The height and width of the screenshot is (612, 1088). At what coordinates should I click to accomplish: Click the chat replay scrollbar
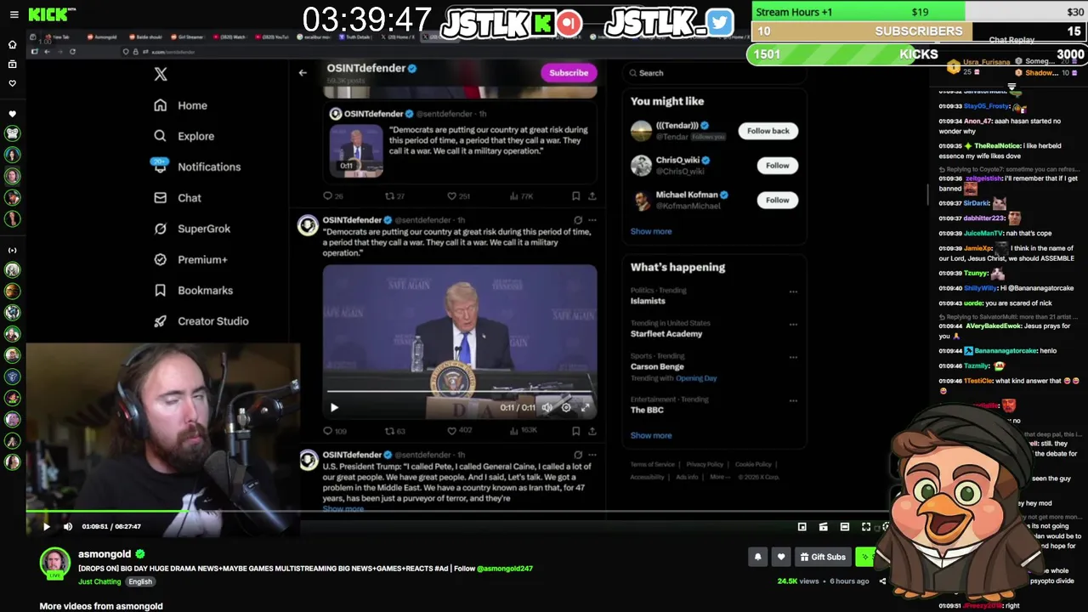point(929,194)
